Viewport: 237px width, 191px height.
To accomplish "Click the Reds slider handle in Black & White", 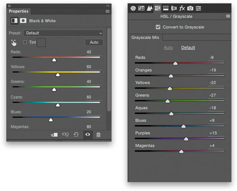I will (x=54, y=60).
